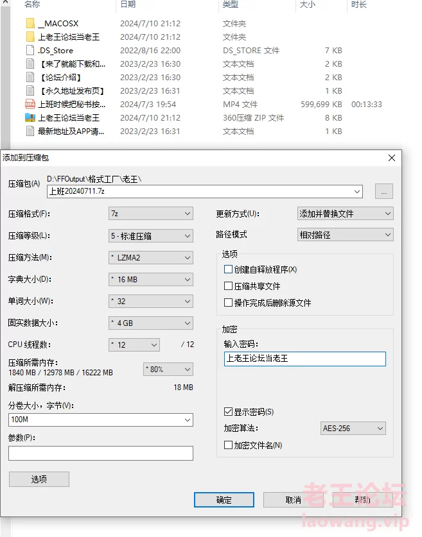Expand the archive name history dropdown arrow
422x537 pixels.
tap(357, 191)
